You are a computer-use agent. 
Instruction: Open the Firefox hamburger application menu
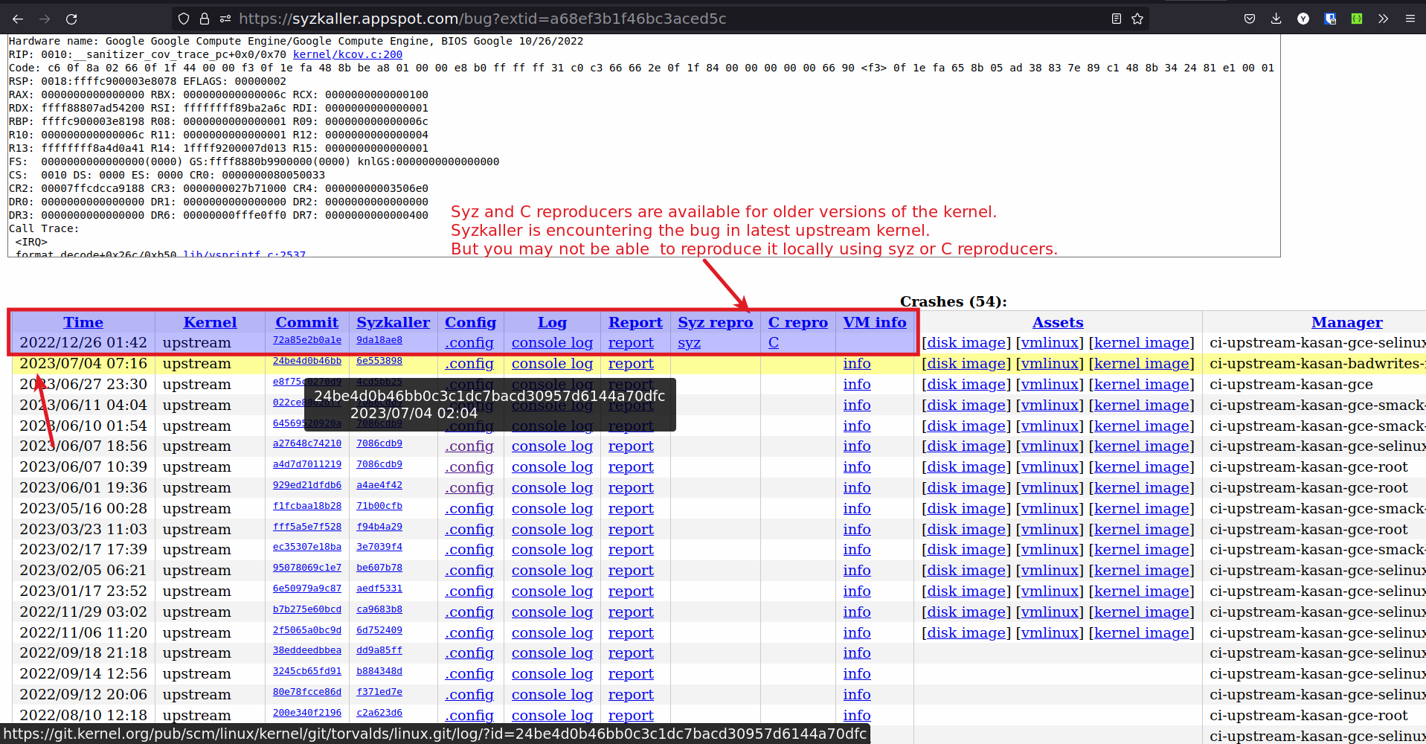[1410, 19]
